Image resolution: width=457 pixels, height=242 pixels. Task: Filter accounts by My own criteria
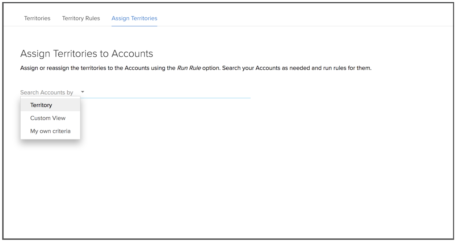pyautogui.click(x=50, y=131)
